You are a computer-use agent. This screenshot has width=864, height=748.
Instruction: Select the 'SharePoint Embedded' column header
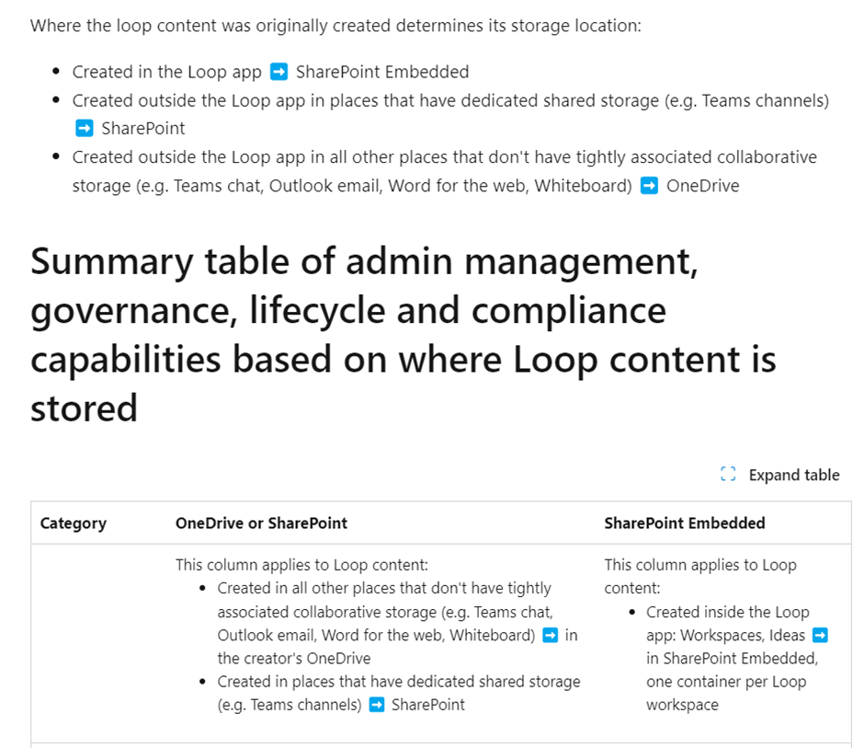point(685,523)
